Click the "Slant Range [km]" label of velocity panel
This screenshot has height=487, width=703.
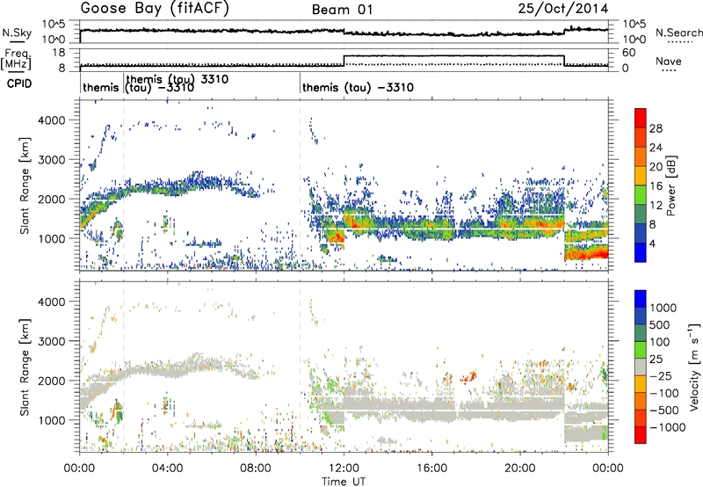pyautogui.click(x=25, y=367)
